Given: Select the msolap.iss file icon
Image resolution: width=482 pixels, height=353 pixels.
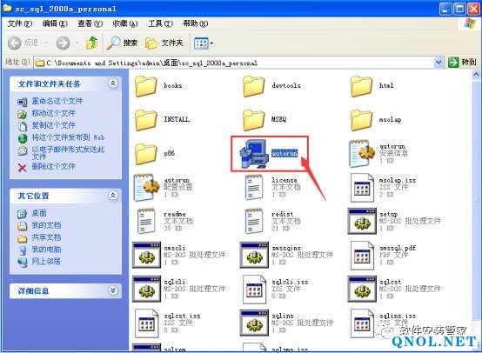Looking at the screenshot, I should [362, 188].
